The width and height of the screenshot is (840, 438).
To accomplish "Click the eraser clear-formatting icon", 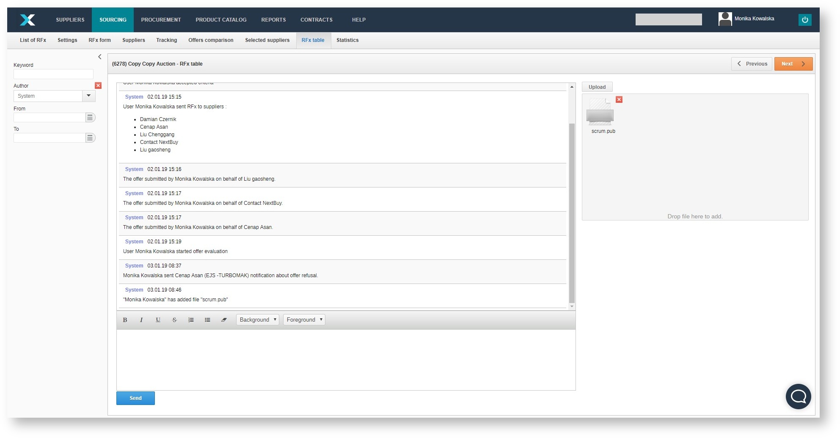I will tap(224, 320).
